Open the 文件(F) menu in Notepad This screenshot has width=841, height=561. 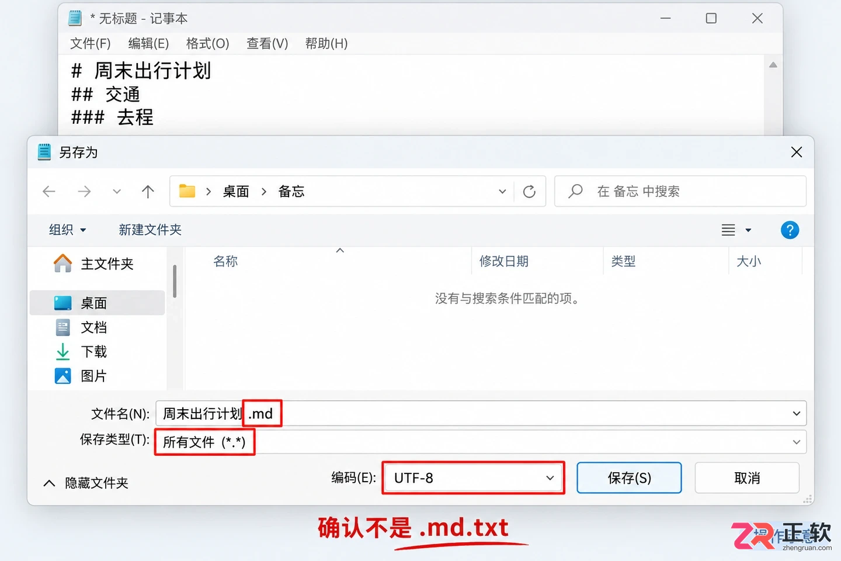point(91,44)
